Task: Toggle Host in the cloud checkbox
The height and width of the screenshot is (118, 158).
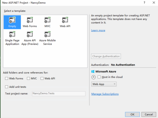Action: pyautogui.click(x=99, y=77)
